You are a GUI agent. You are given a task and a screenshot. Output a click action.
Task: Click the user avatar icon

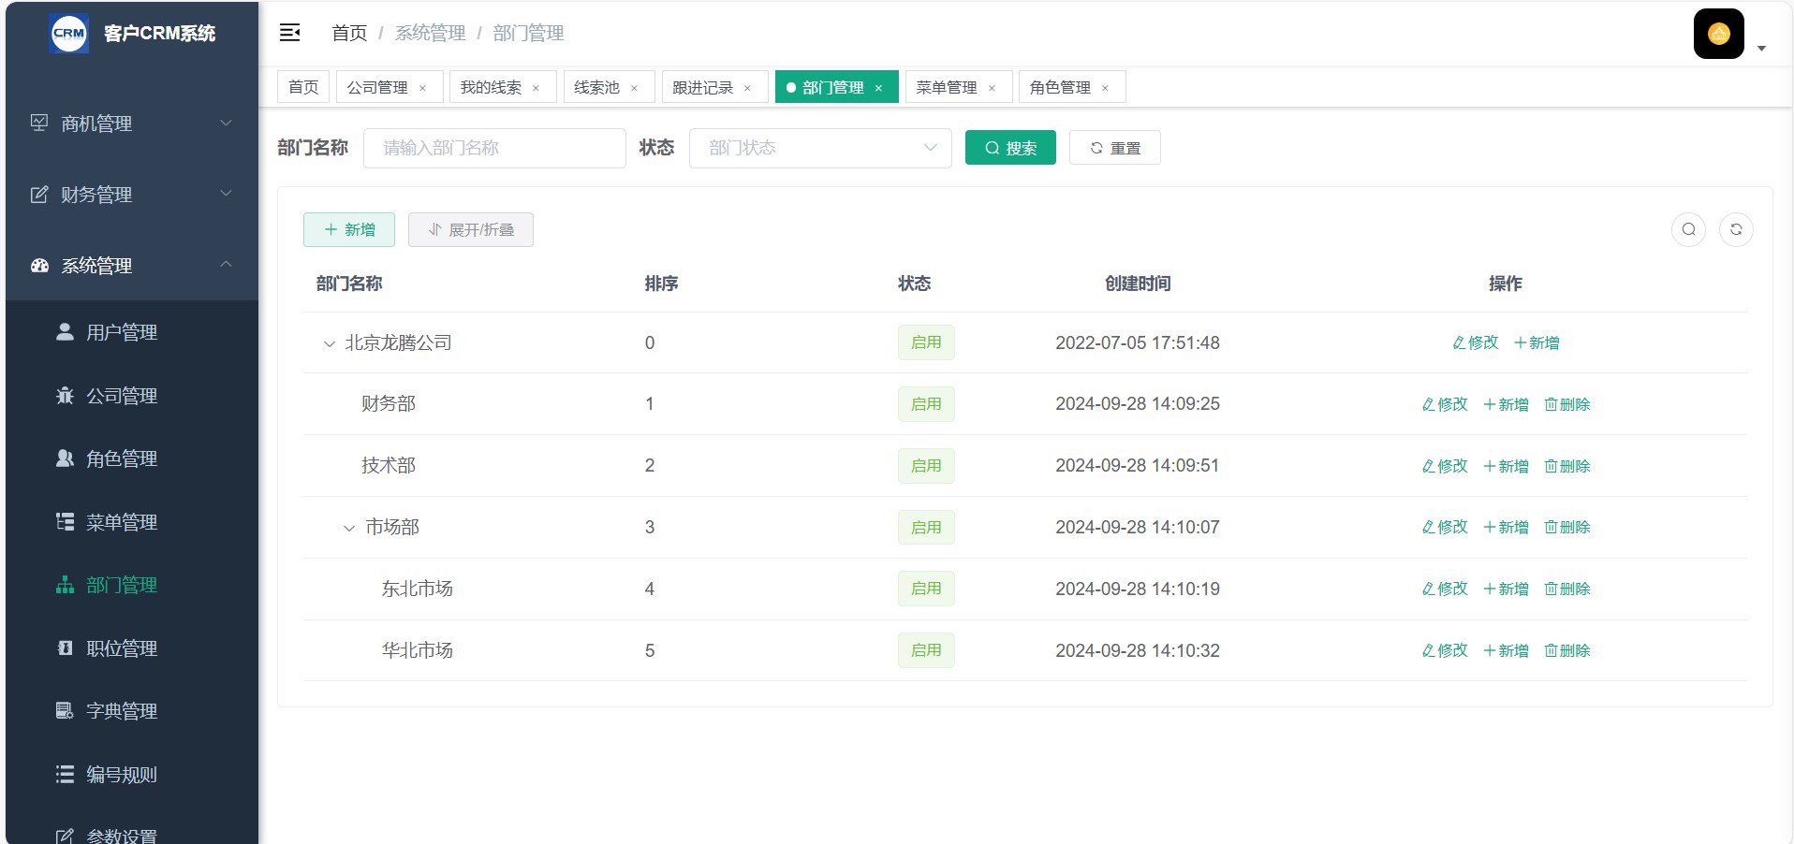coord(1718,34)
